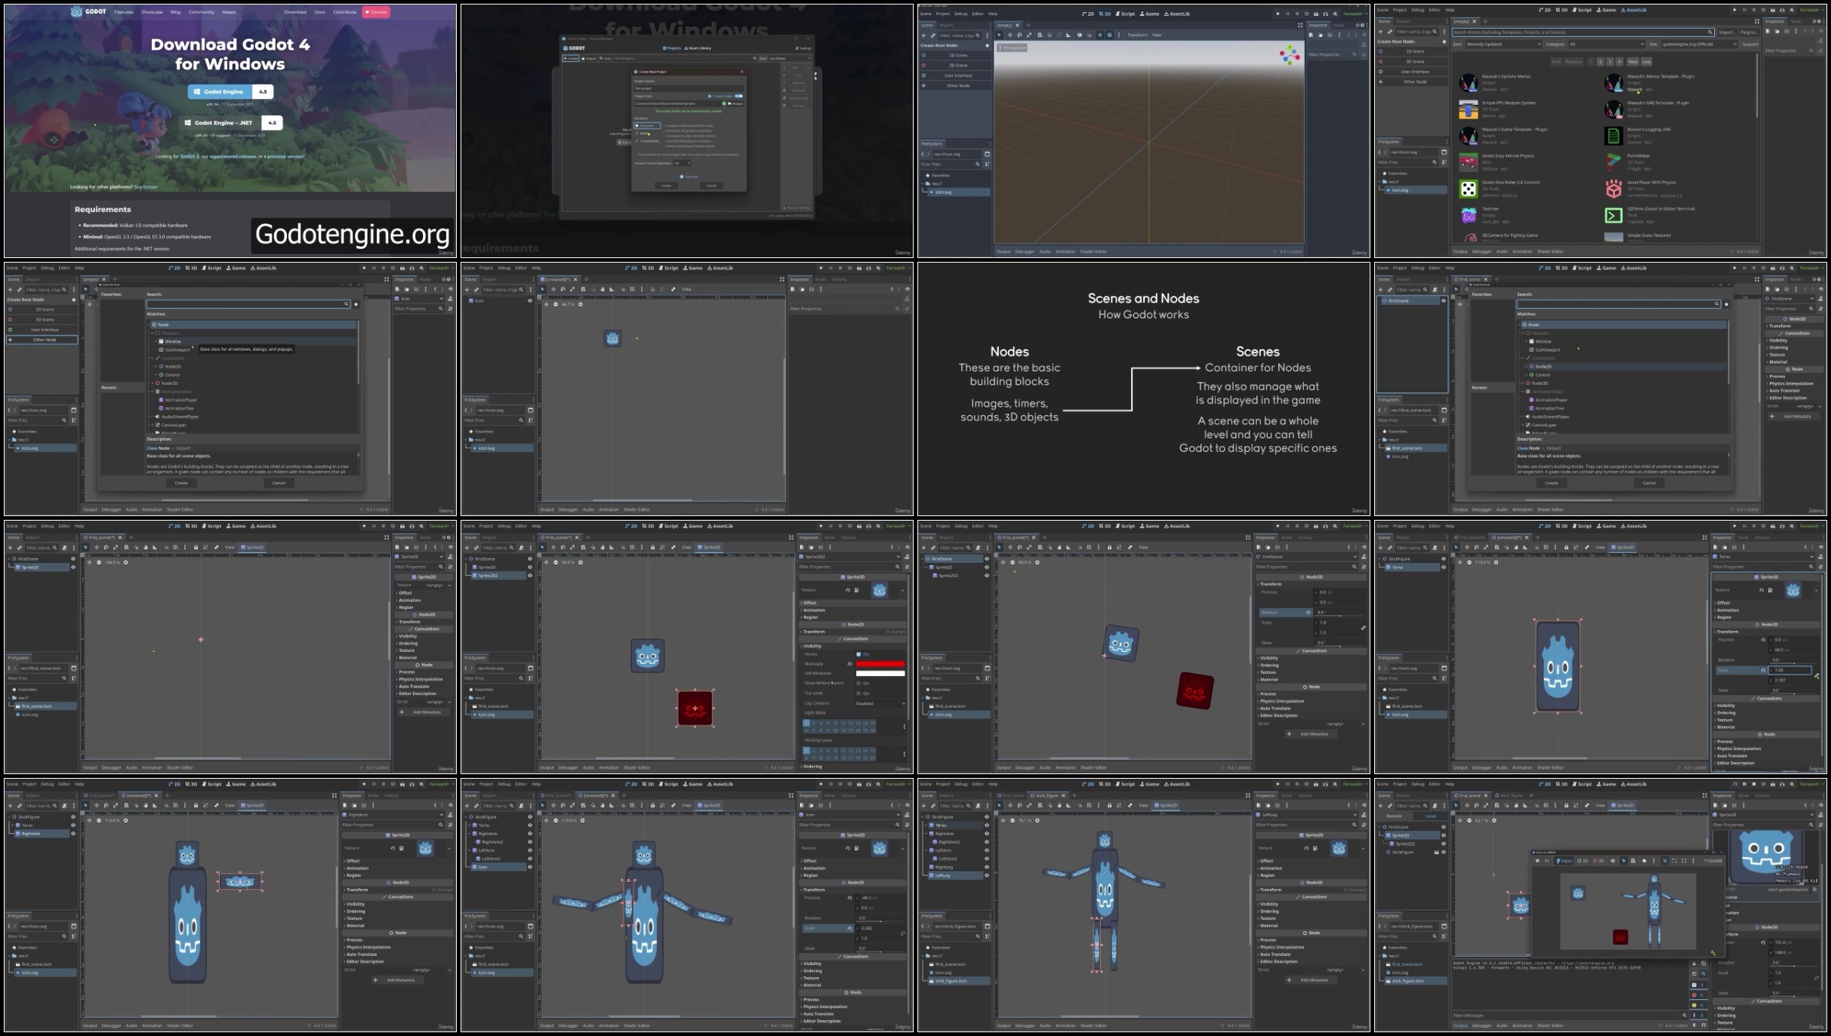Click the Godot logo in website header
The width and height of the screenshot is (1831, 1036).
point(89,12)
